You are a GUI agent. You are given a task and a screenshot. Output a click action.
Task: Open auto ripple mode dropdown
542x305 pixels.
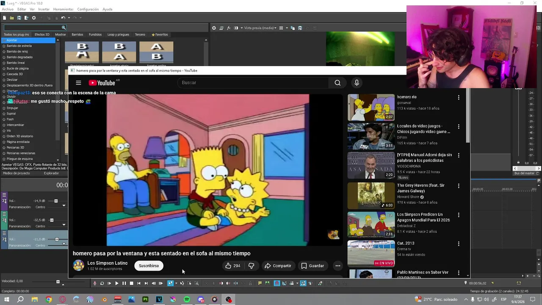[x=297, y=283]
